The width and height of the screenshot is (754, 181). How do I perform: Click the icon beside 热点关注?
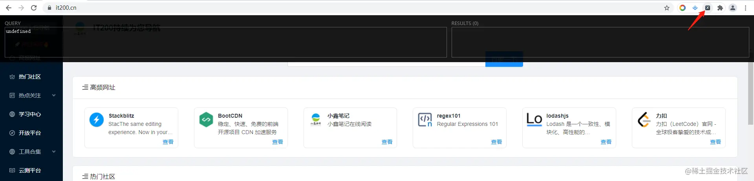pyautogui.click(x=12, y=95)
